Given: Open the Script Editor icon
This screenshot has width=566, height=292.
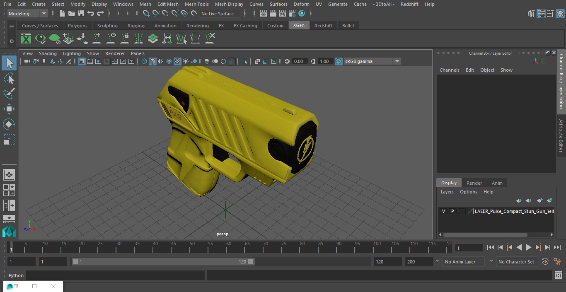Looking at the screenshot, I should pos(559,275).
